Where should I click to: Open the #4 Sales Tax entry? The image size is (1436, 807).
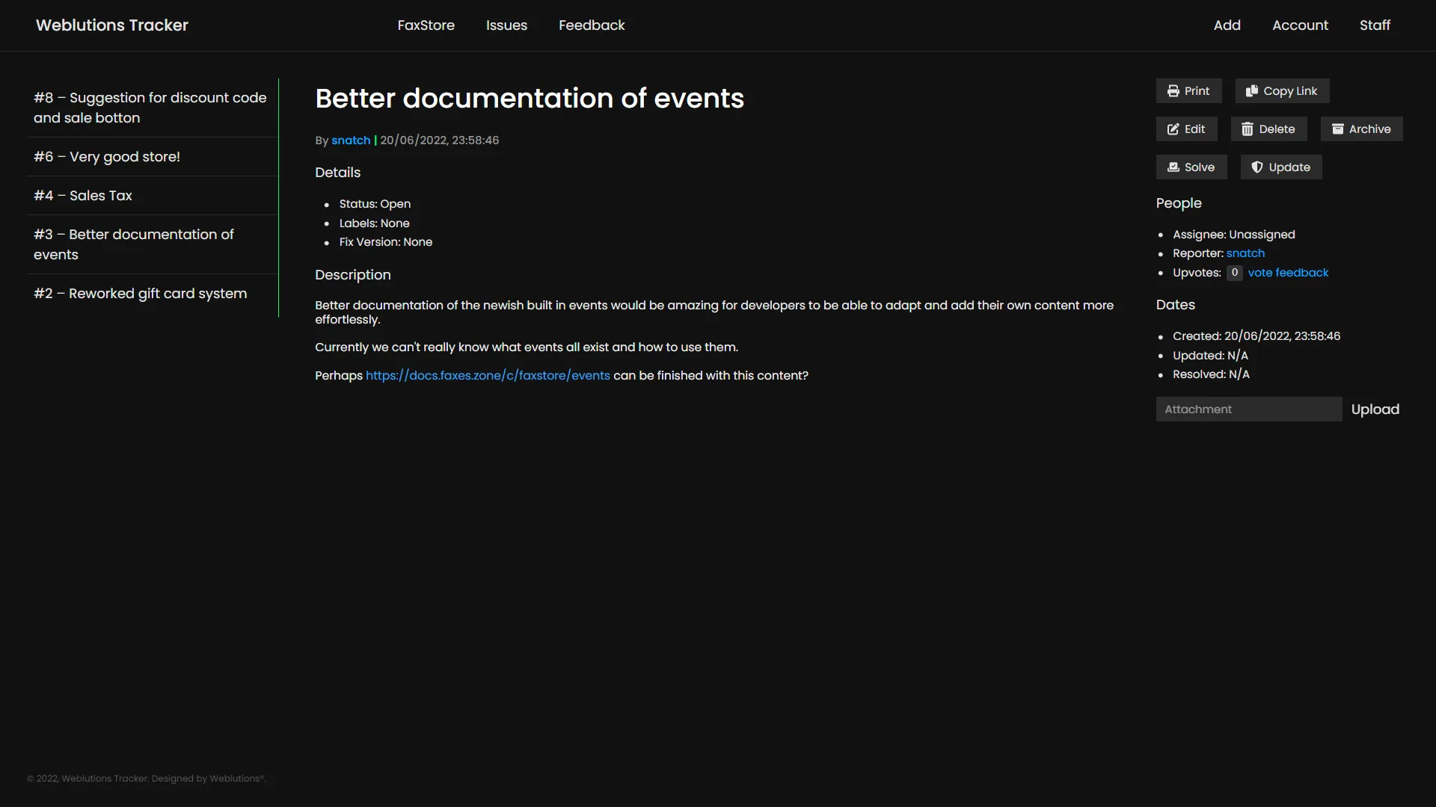(x=82, y=196)
